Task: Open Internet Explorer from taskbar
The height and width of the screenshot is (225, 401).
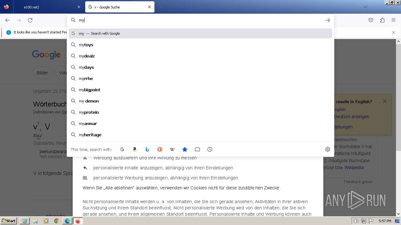Action: (x=25, y=221)
